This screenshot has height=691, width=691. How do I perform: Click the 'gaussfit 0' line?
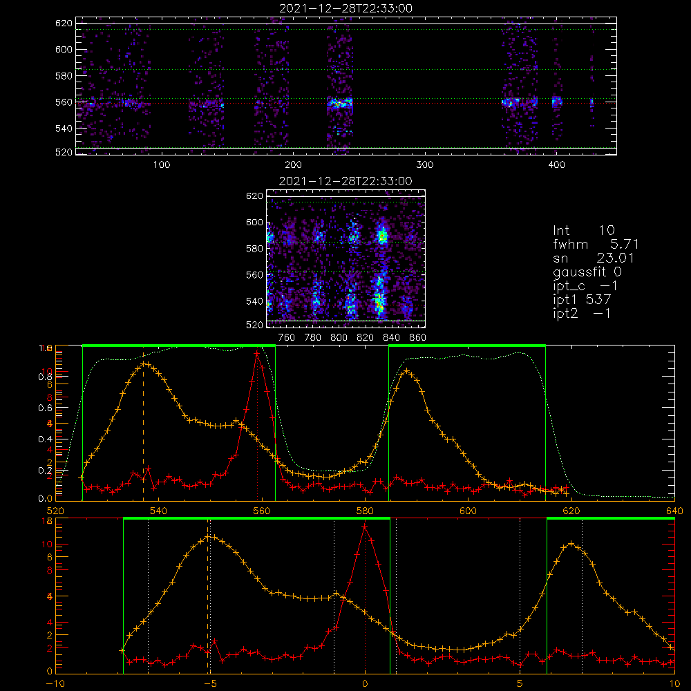tap(587, 272)
